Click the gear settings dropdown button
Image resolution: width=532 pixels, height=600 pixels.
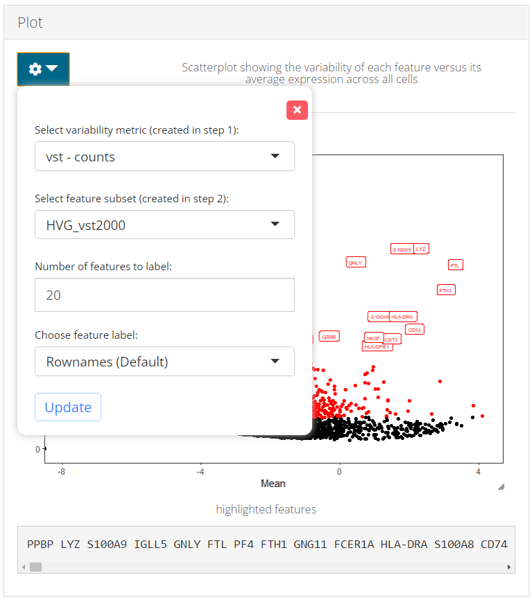[43, 69]
